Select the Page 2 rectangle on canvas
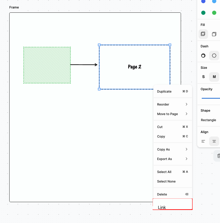Viewport: 220px width, 223px height. click(135, 67)
